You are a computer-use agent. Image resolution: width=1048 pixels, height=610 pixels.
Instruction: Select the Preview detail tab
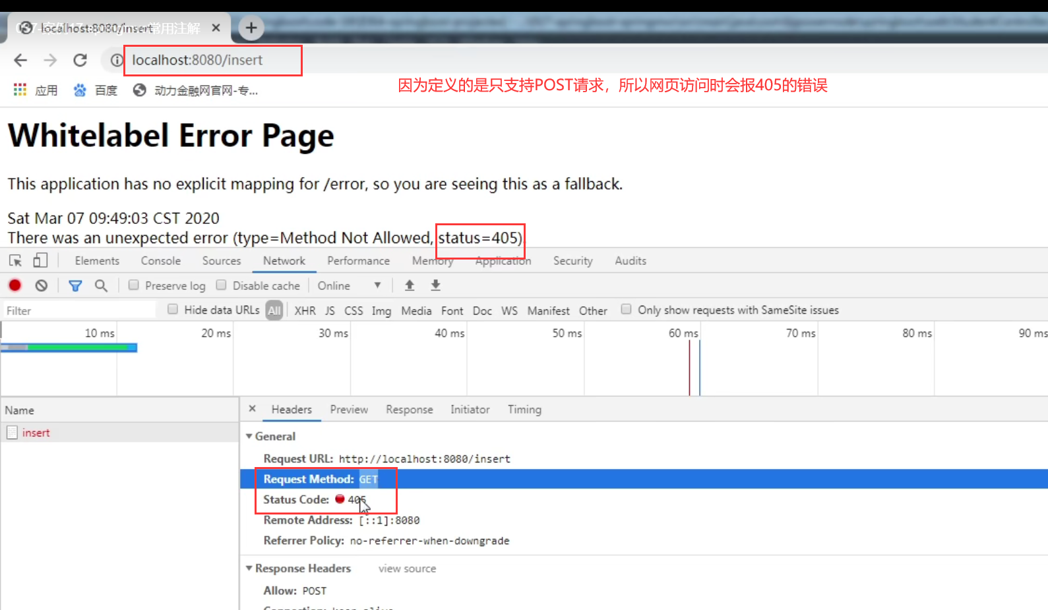349,410
